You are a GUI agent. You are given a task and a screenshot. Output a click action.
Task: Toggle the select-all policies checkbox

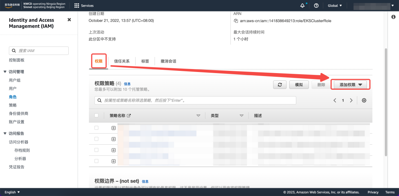click(x=96, y=116)
